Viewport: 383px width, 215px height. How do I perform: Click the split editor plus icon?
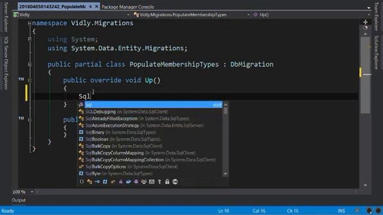(366, 22)
